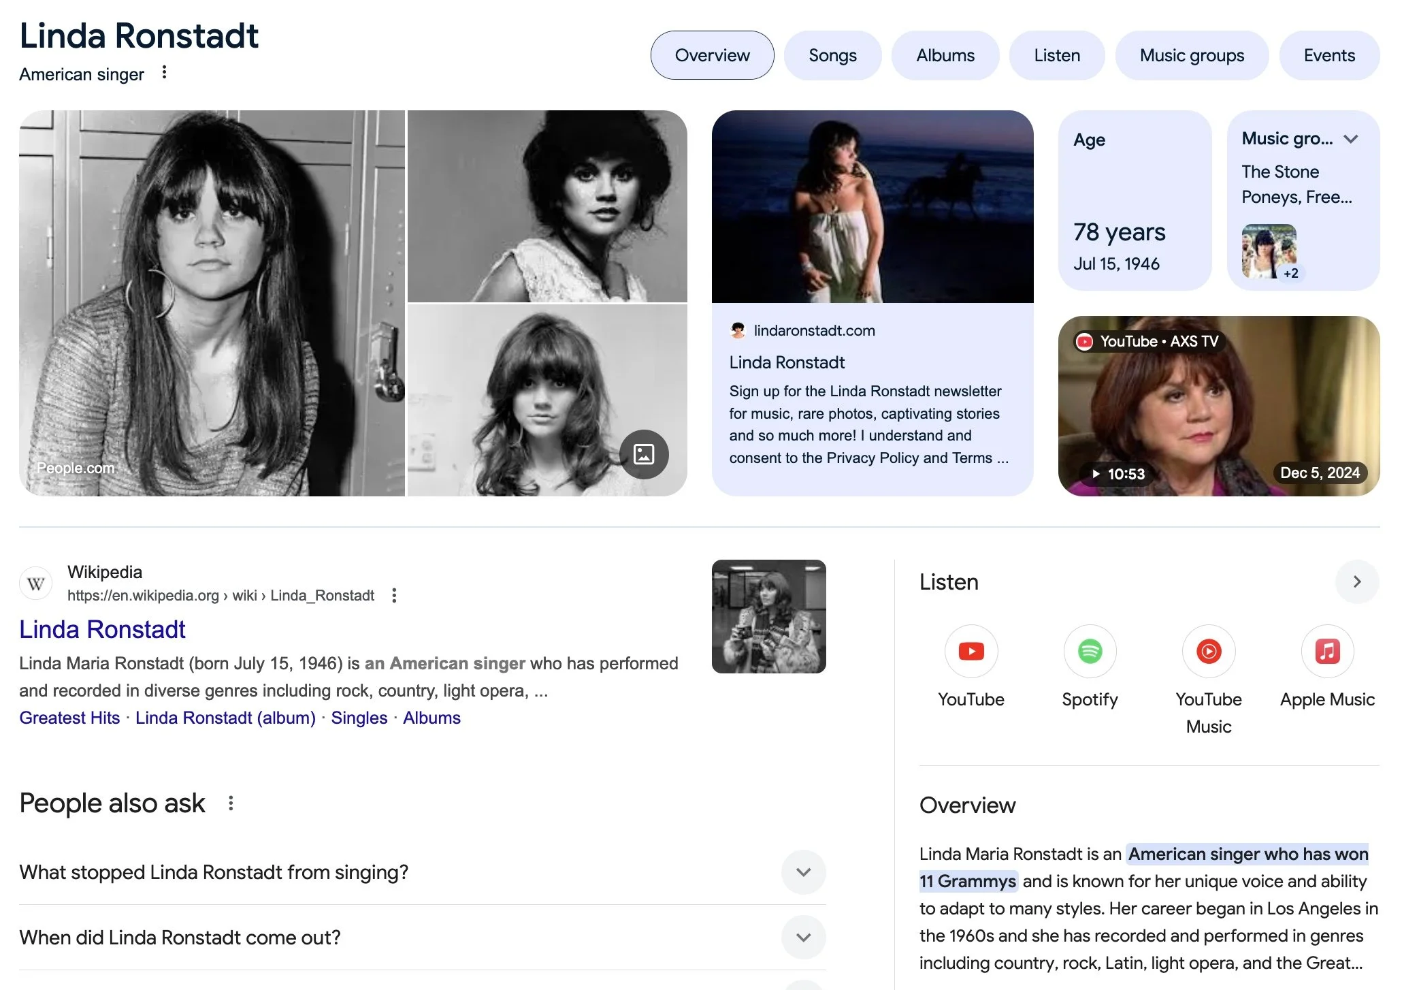Switch to the Songs tab

tap(832, 55)
